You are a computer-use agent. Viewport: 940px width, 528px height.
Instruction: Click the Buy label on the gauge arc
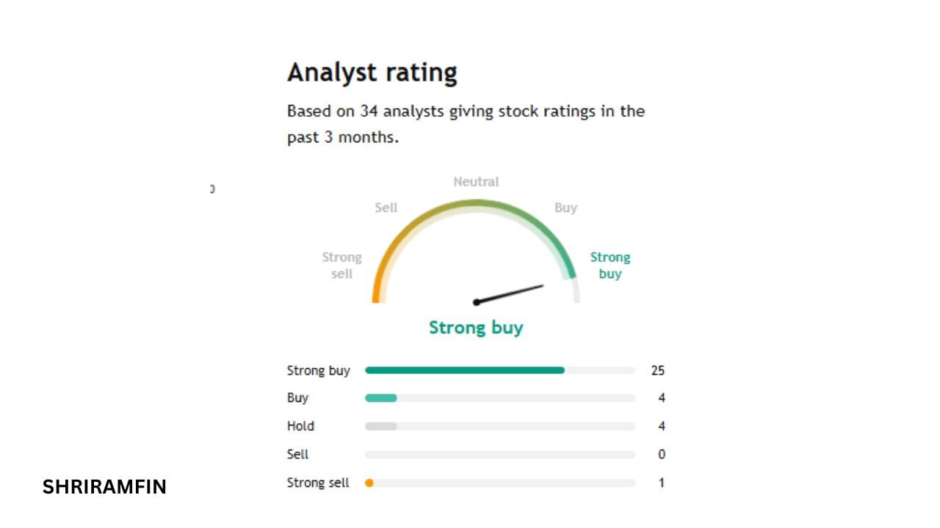coord(565,208)
